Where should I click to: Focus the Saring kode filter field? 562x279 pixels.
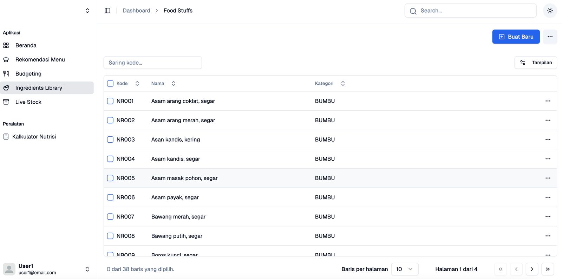pyautogui.click(x=152, y=63)
